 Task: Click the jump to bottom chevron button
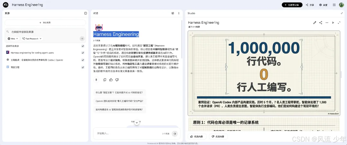point(137,123)
